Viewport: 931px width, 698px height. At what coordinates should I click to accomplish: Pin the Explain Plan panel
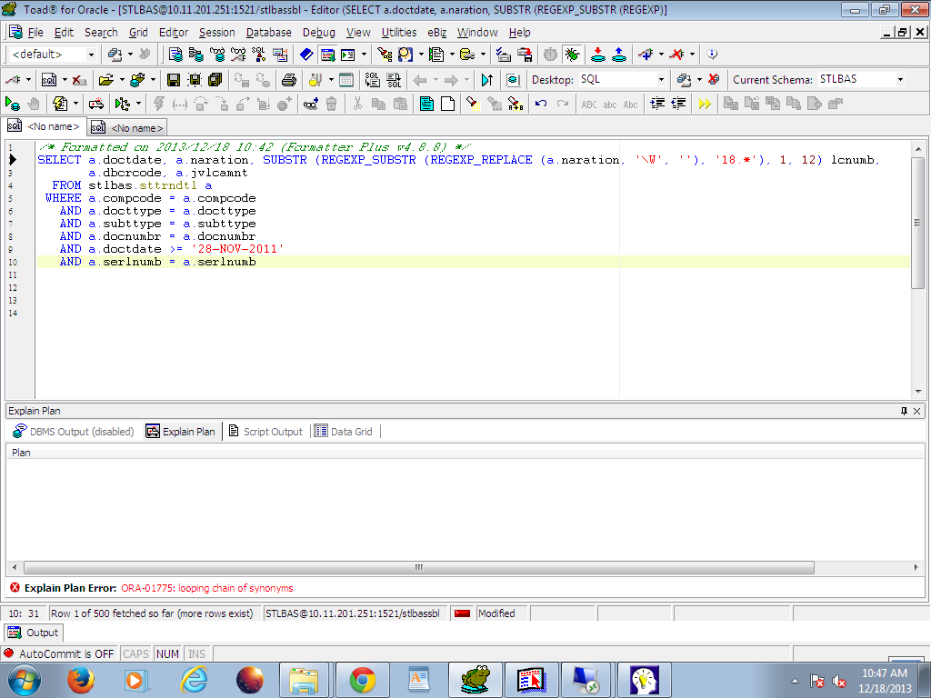point(904,411)
